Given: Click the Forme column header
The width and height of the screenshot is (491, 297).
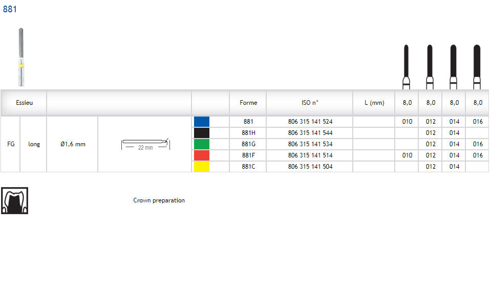Looking at the screenshot, I should [248, 103].
